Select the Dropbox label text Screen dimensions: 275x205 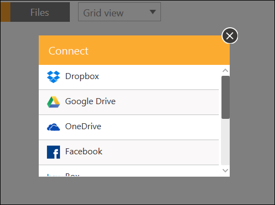pos(82,76)
